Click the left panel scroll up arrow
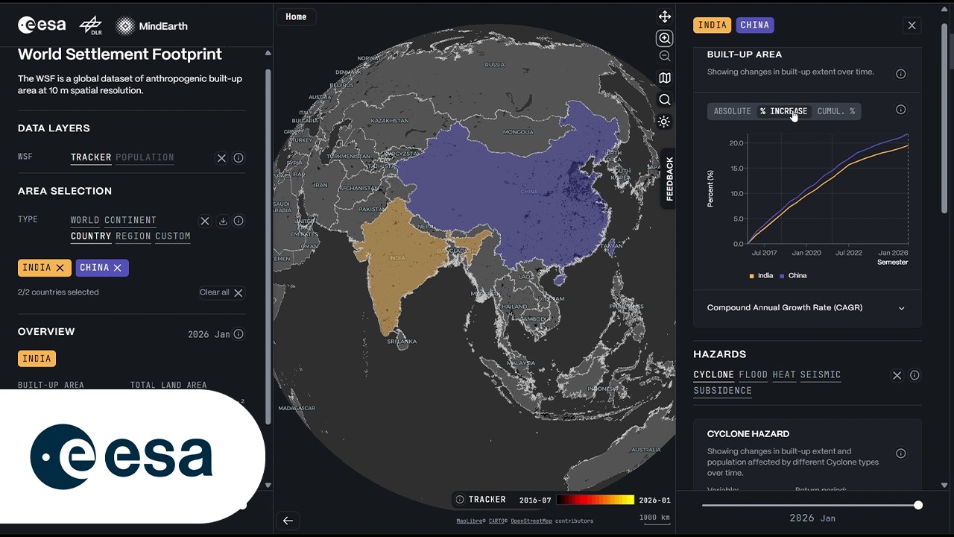Screen dimensions: 954x537 [268, 53]
